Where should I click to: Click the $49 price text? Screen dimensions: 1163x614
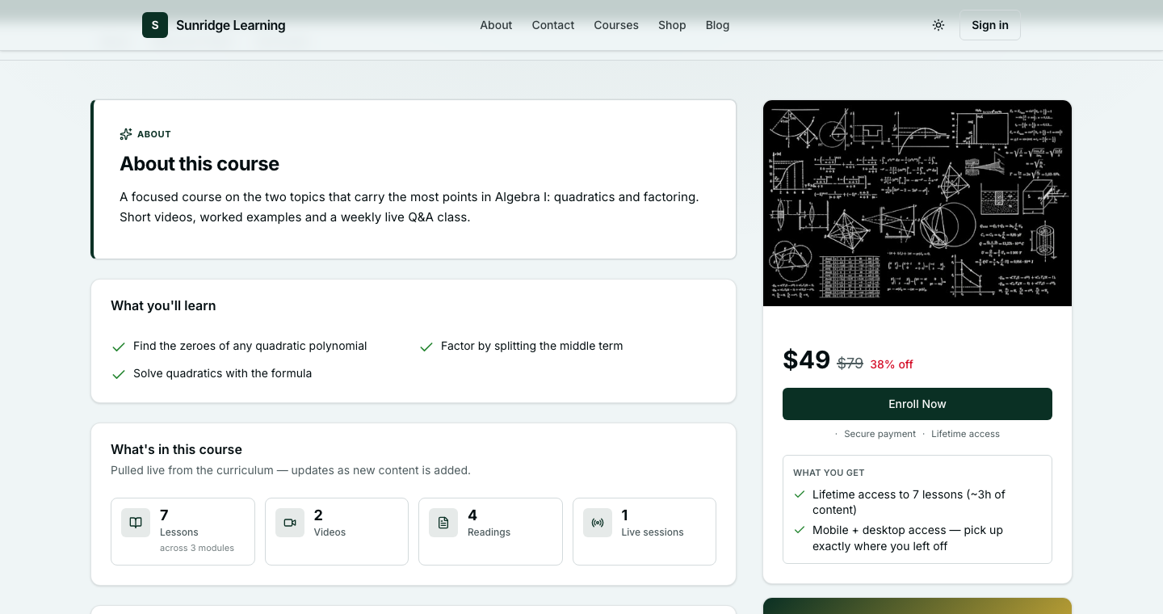(x=807, y=360)
